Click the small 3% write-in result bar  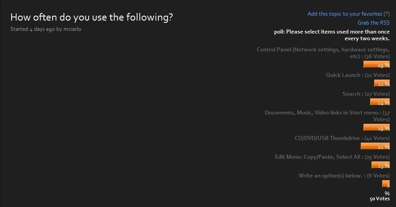click(386, 184)
